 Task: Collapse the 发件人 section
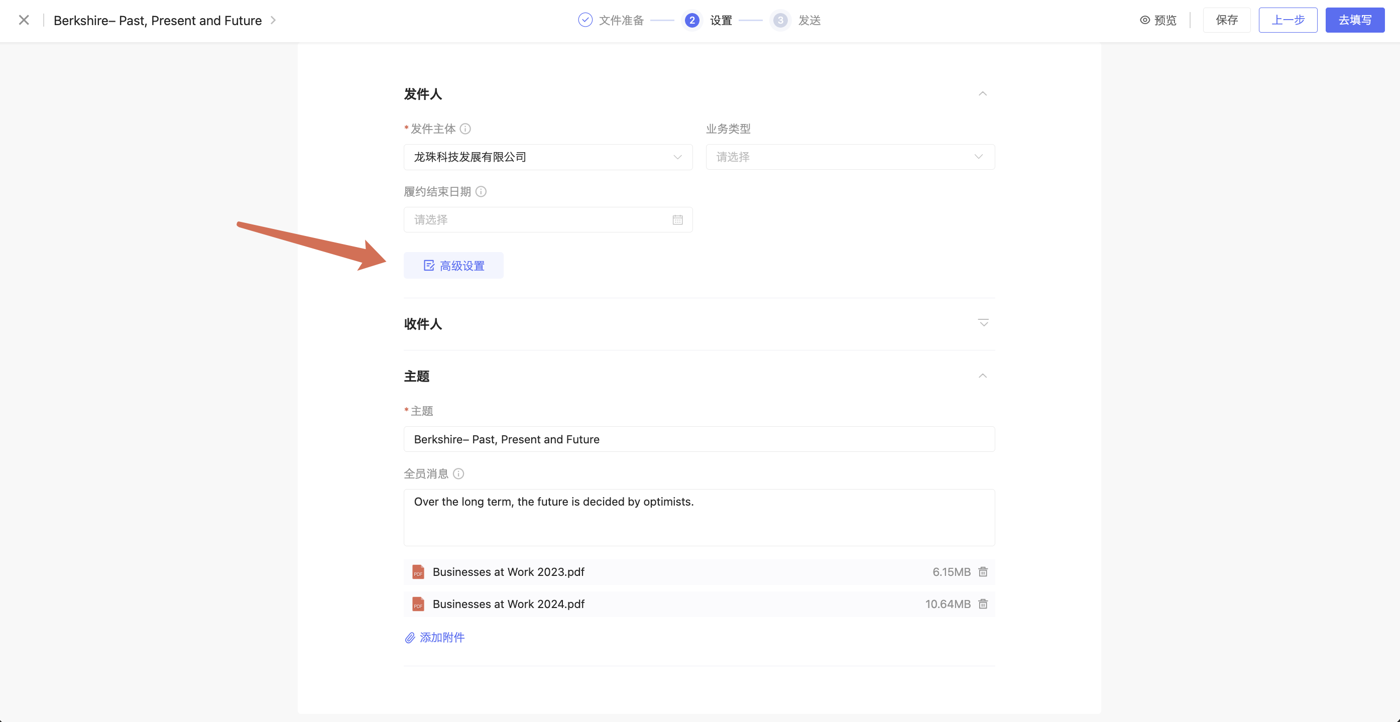coord(983,94)
